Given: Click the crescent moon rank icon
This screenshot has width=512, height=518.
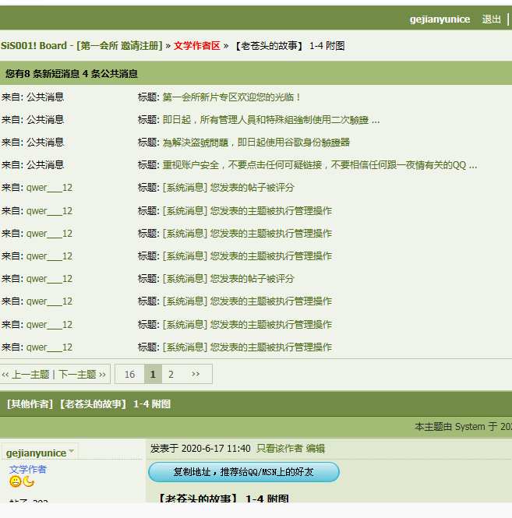Looking at the screenshot, I should click(29, 482).
